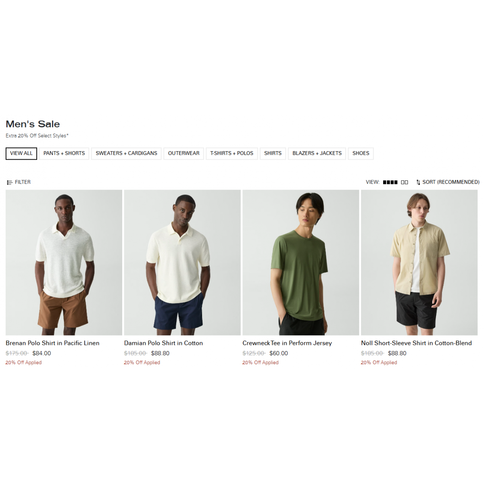This screenshot has height=484, width=484.
Task: Show T-Shirts + Polos category
Action: (x=232, y=153)
